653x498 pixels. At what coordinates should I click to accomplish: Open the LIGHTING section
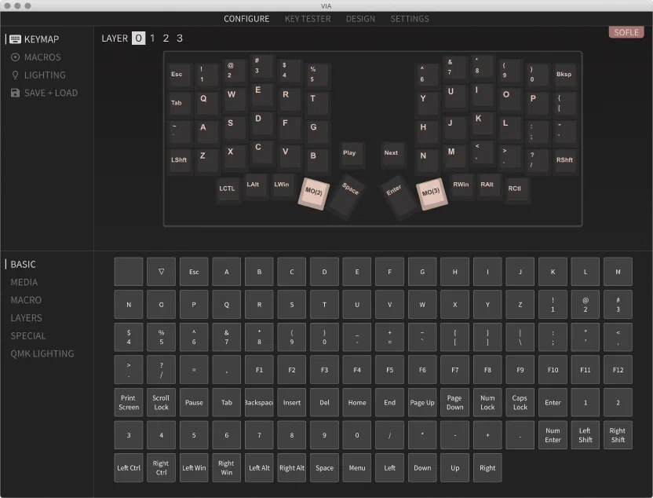pos(38,75)
